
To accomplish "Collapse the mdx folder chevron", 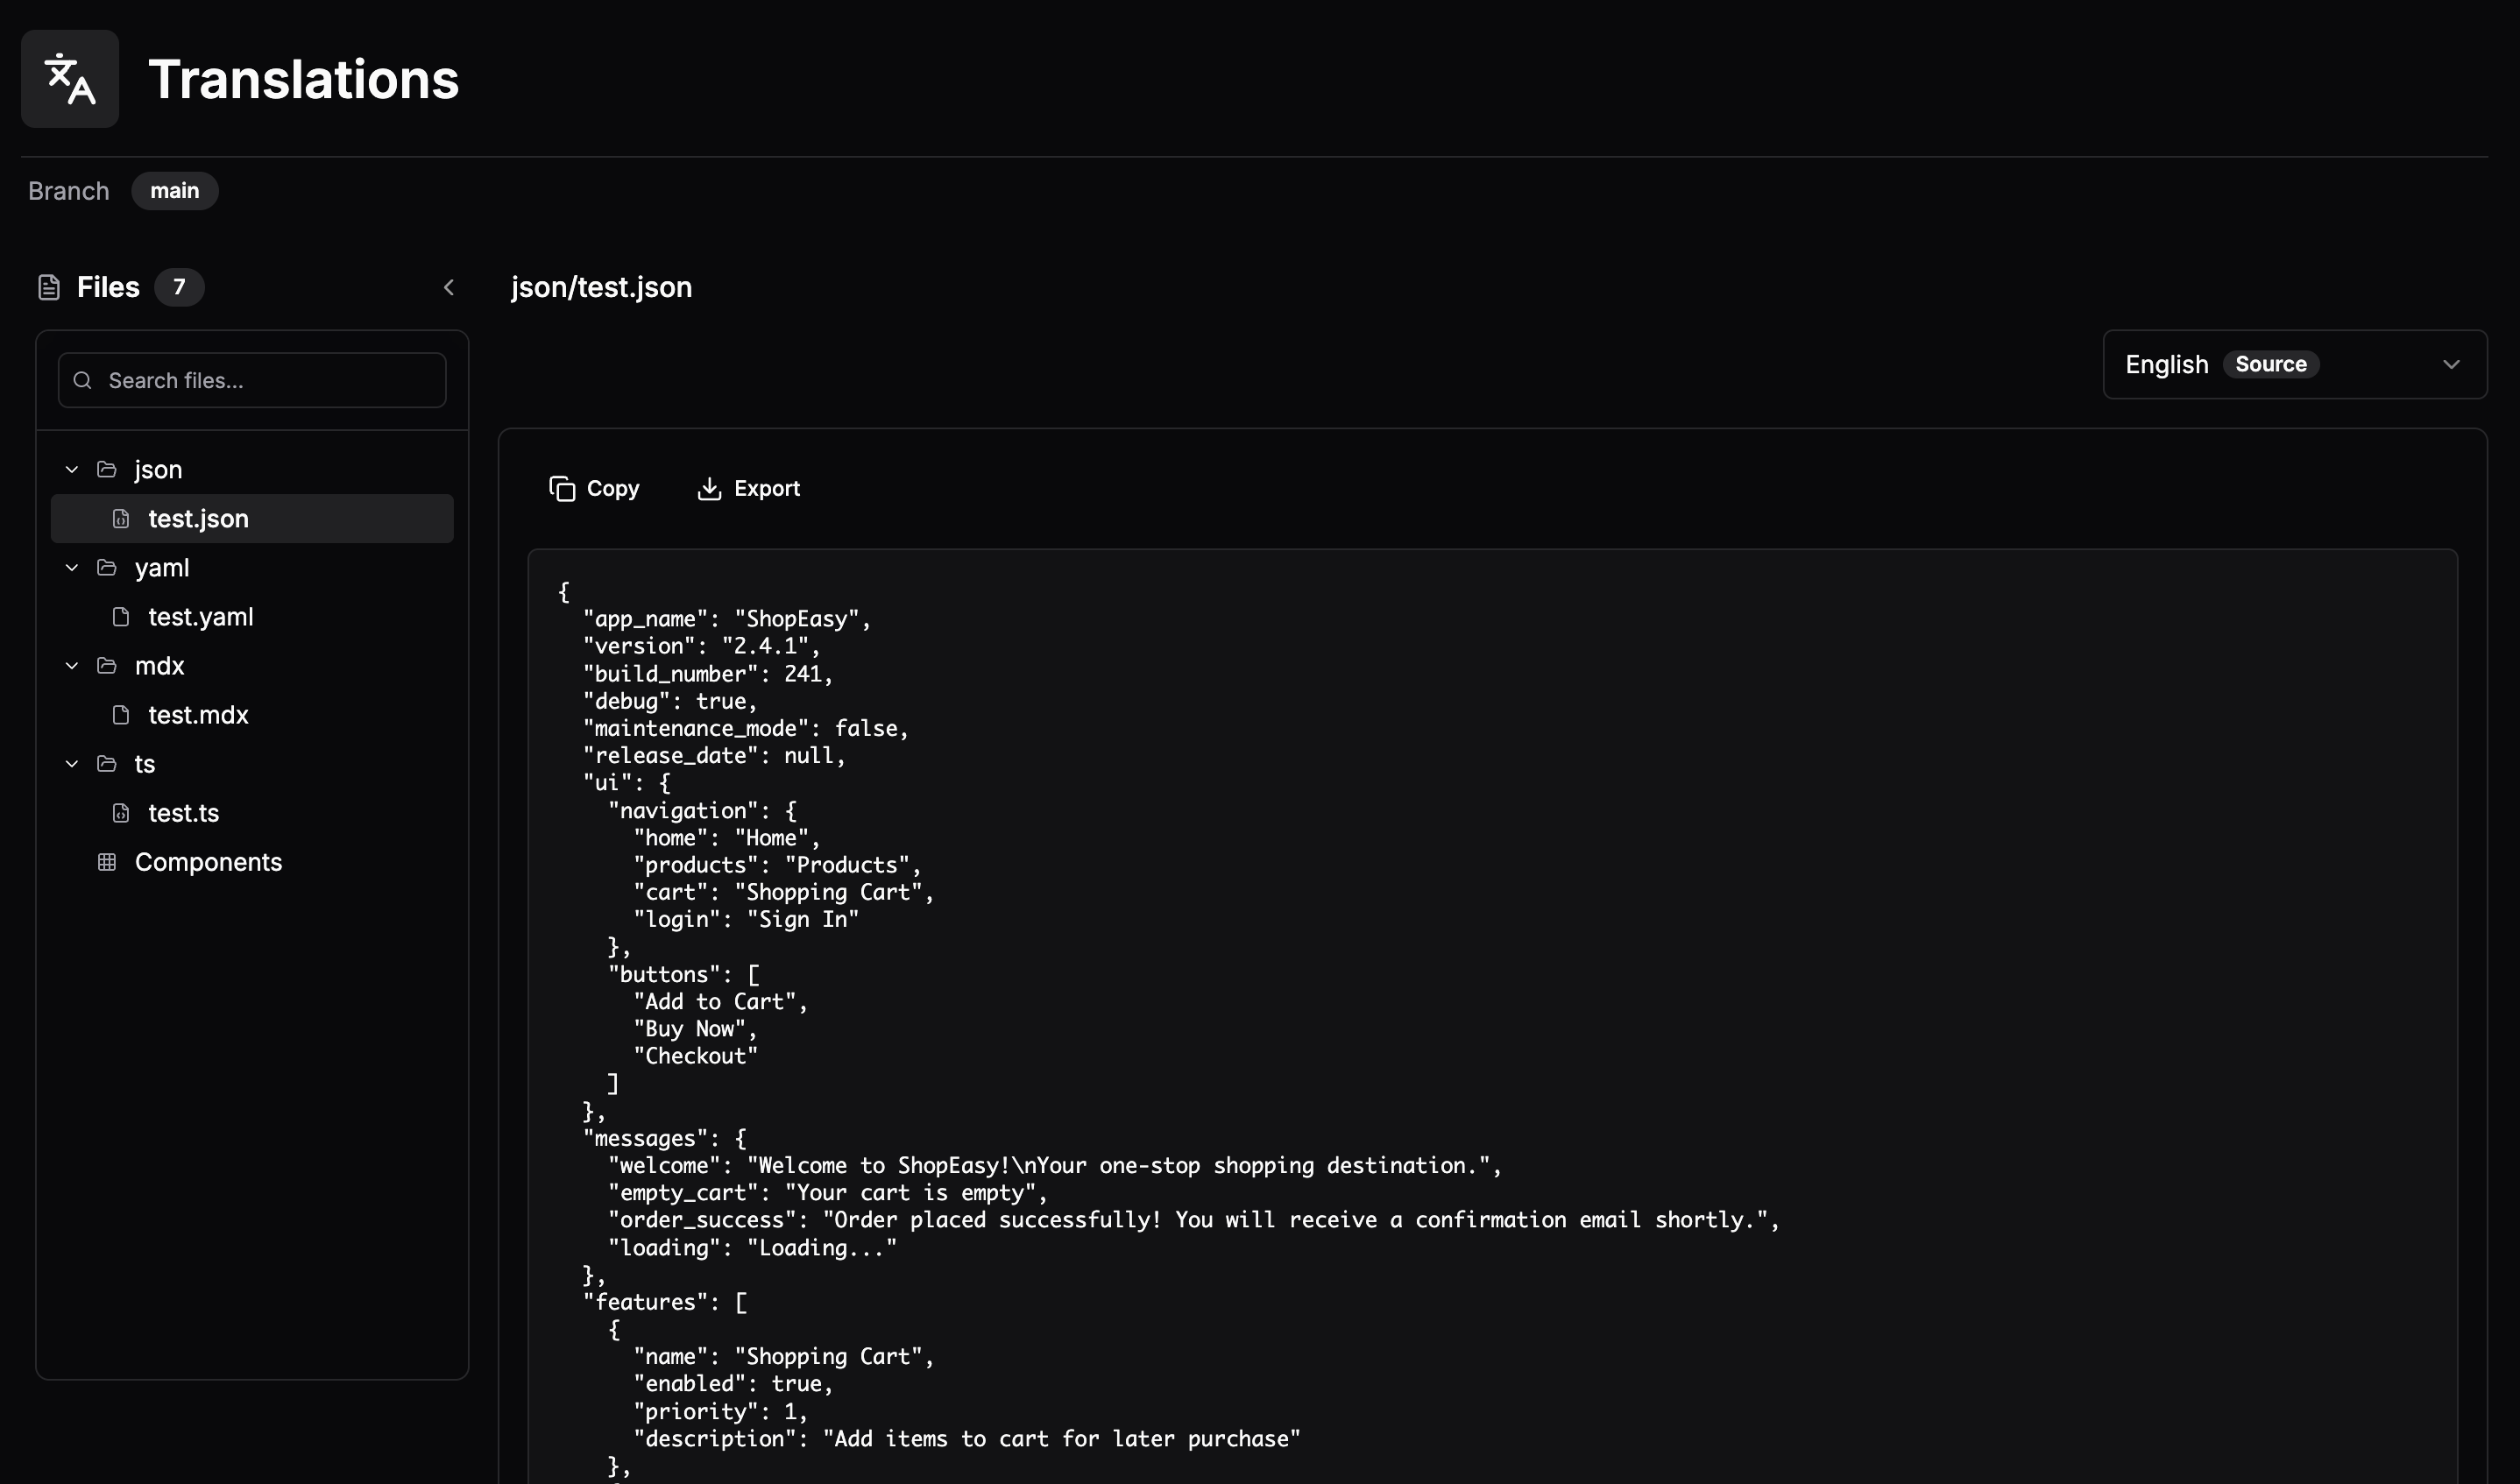I will (x=72, y=666).
